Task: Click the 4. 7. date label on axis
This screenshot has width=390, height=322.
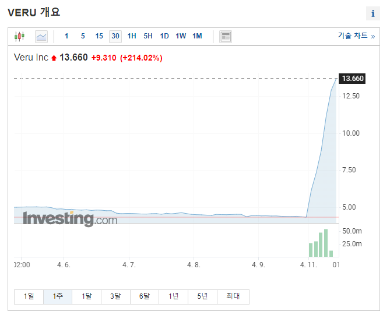Action: pyautogui.click(x=129, y=265)
